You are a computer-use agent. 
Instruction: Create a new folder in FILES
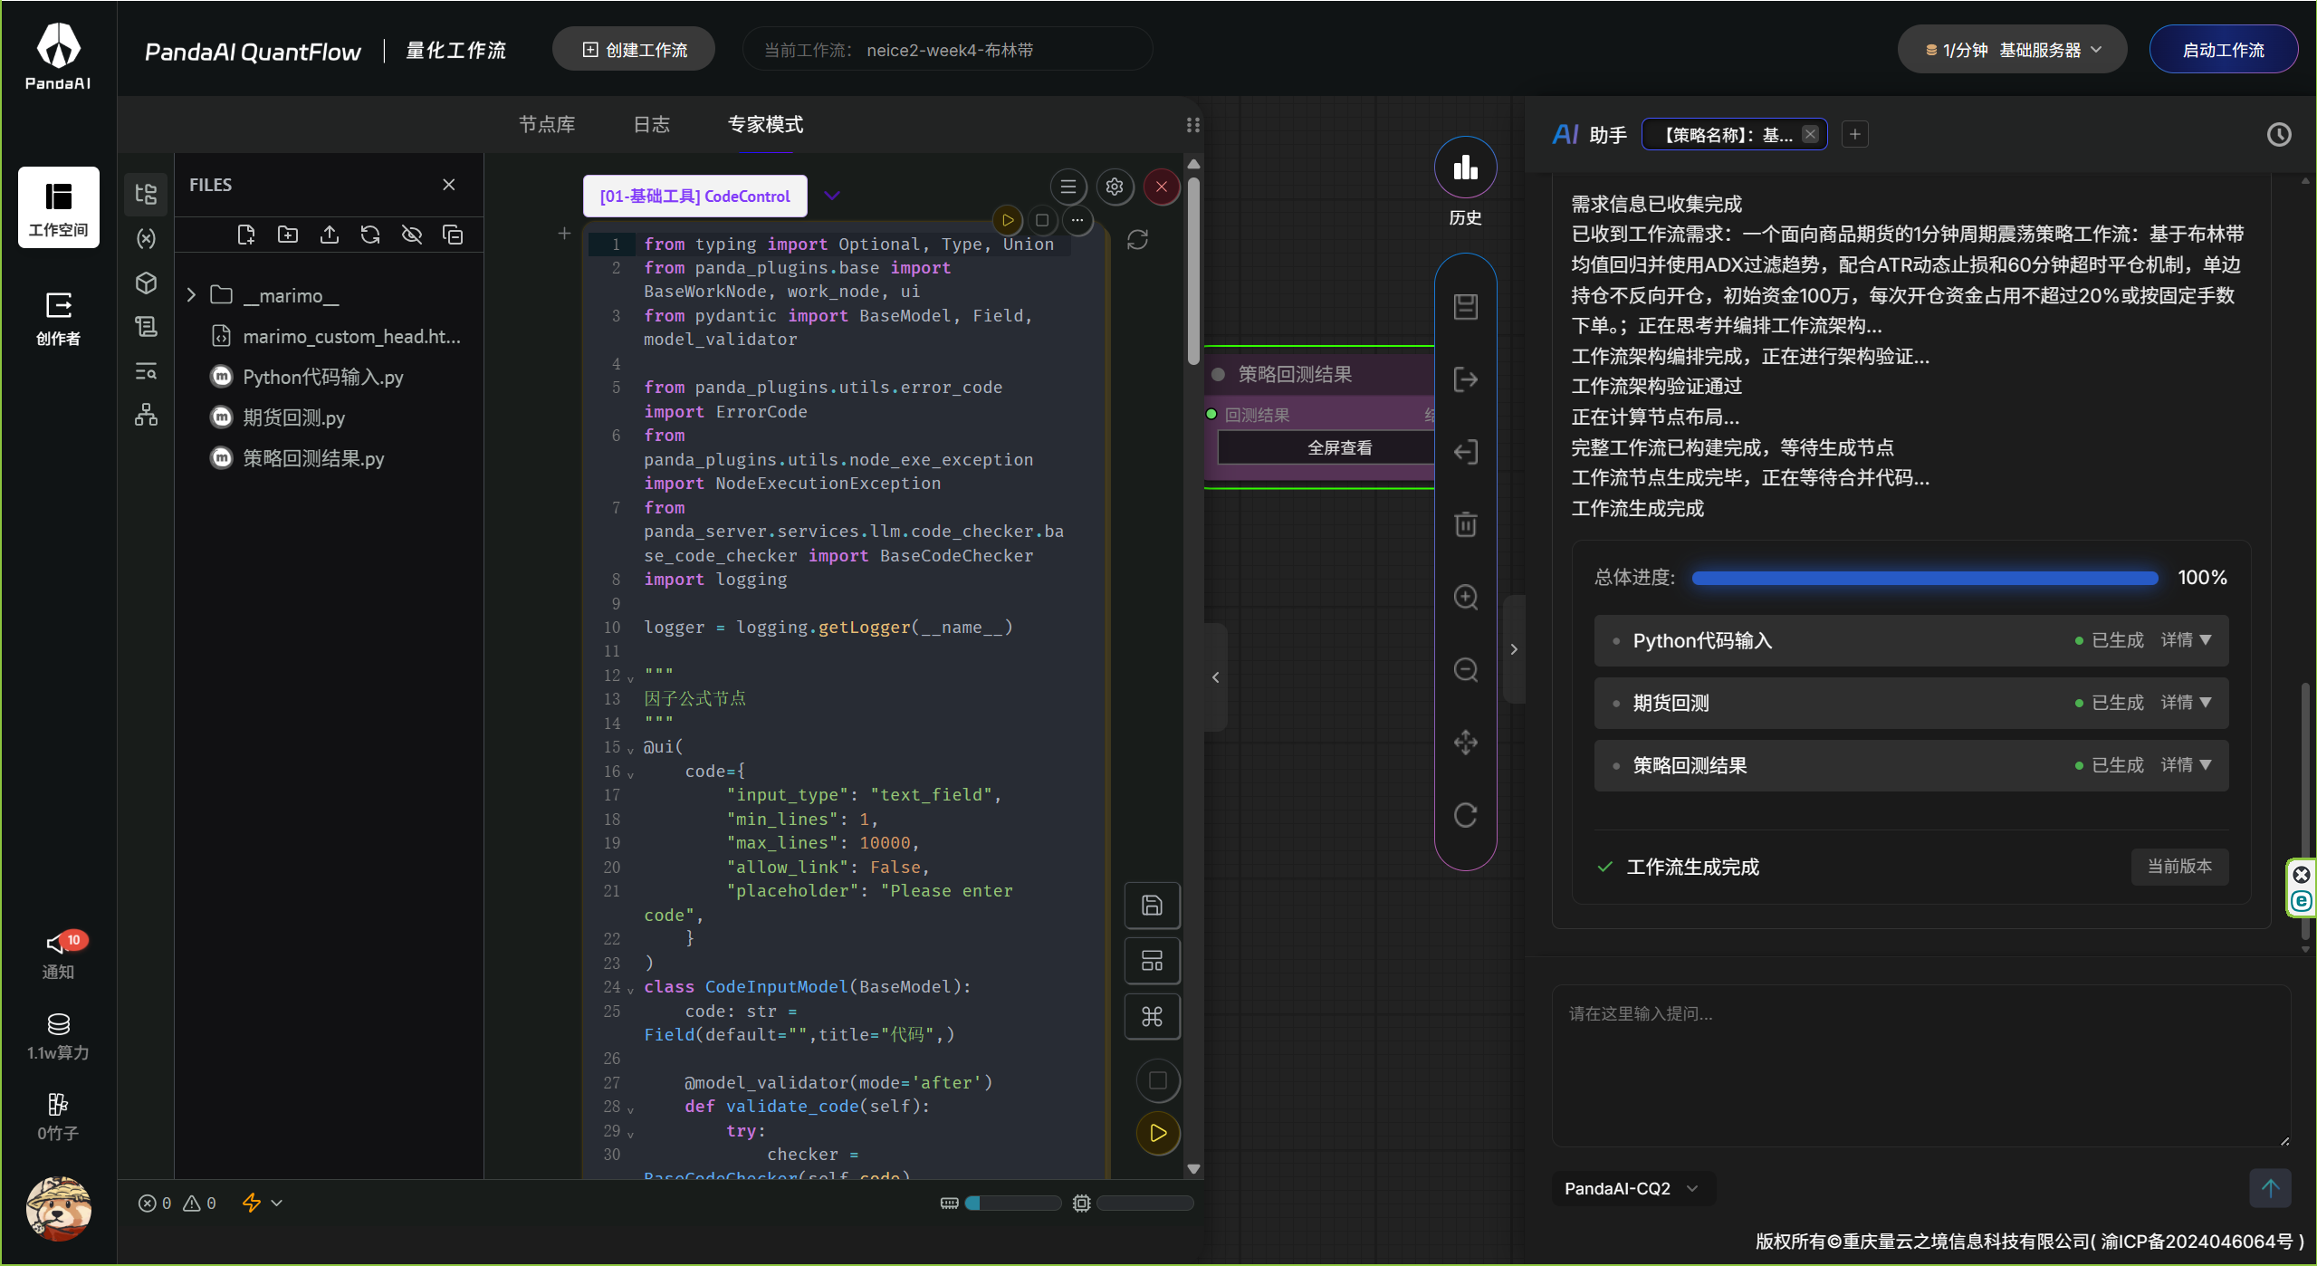pos(288,235)
